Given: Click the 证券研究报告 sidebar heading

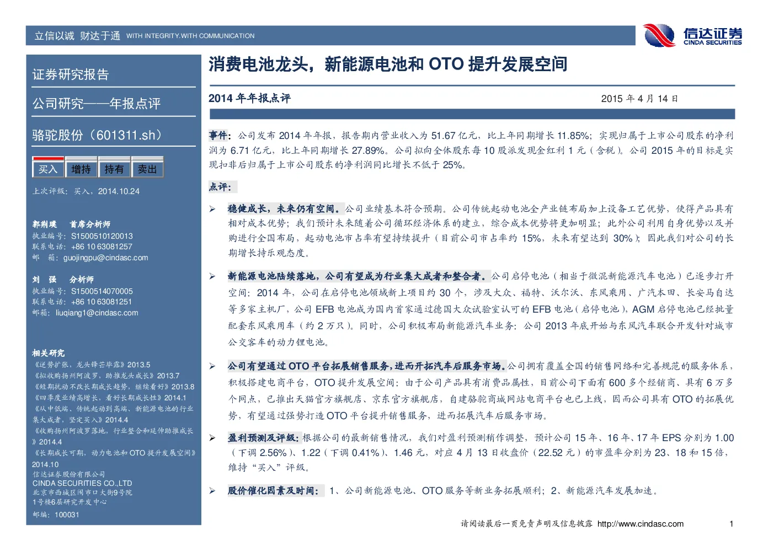Looking at the screenshot, I should pyautogui.click(x=71, y=74).
